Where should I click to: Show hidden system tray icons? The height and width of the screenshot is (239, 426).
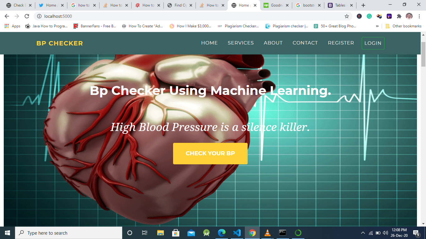coord(363,233)
